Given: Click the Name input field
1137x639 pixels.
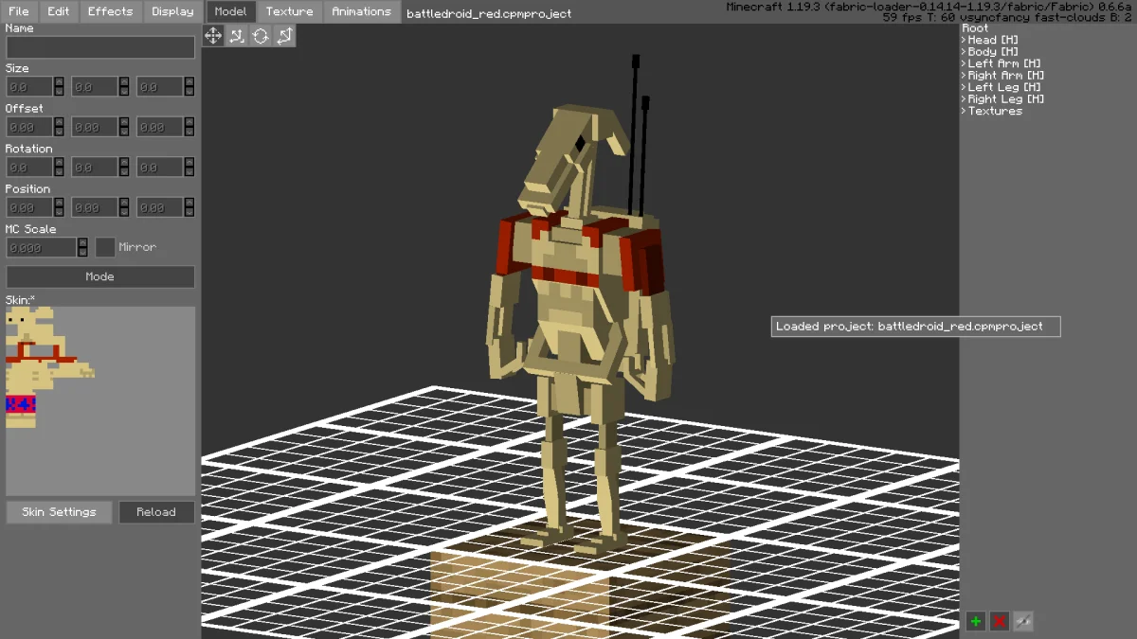Looking at the screenshot, I should 100,47.
